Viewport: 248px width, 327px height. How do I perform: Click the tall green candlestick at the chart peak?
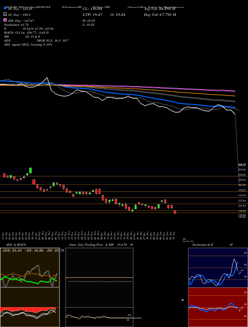[30, 170]
